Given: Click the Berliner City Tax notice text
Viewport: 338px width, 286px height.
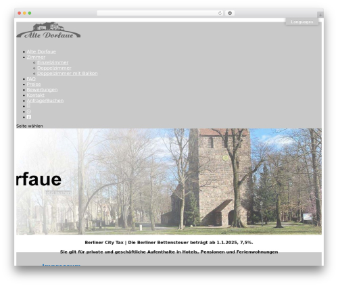Looking at the screenshot, I should point(169,243).
